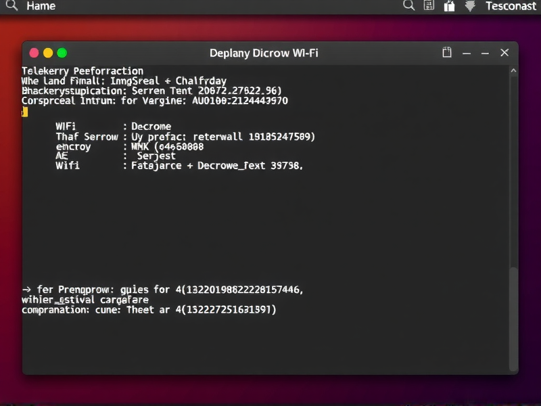
Task: Click the top-right magnifying glass icon
Action: [408, 6]
